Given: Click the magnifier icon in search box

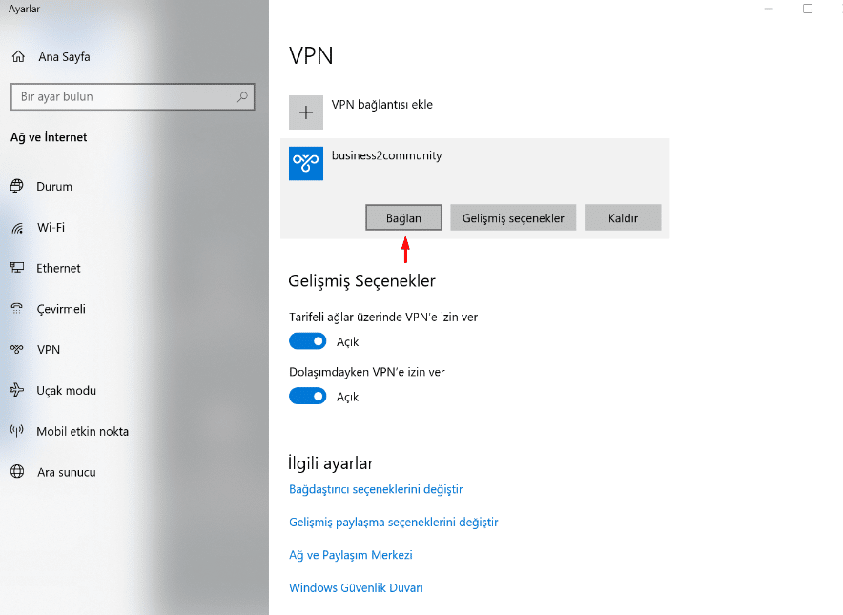Looking at the screenshot, I should [x=242, y=96].
